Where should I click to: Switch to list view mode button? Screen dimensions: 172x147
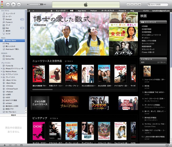point(128,5)
